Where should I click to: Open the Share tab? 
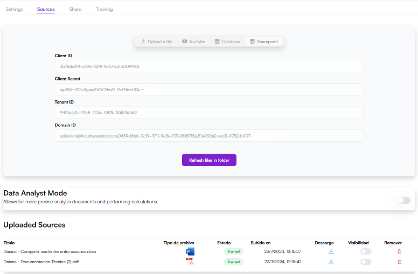pos(75,9)
